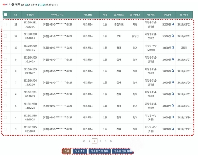Toggle the select-all checkbox in table header
This screenshot has width=198, height=156.
tap(5, 15)
